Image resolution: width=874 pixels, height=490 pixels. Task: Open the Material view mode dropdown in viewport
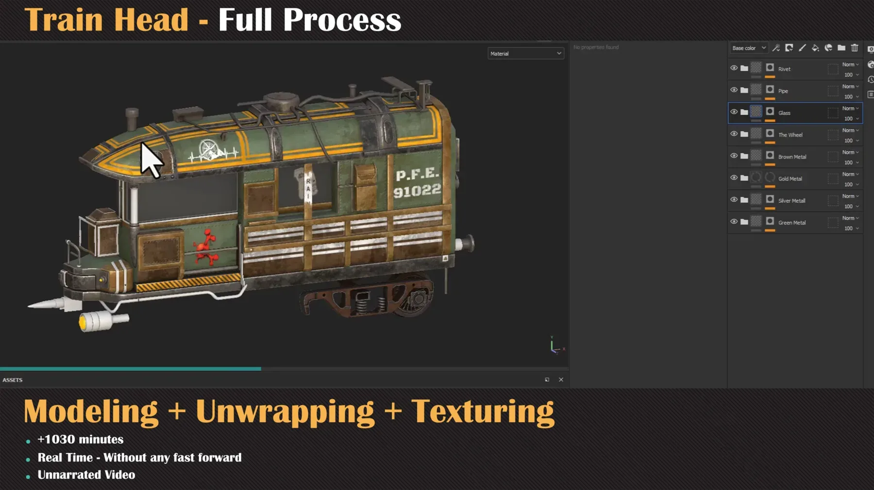click(526, 53)
